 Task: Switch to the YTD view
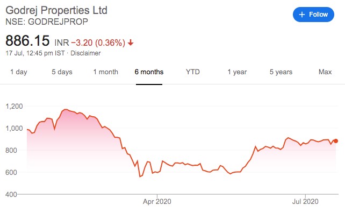coord(193,72)
